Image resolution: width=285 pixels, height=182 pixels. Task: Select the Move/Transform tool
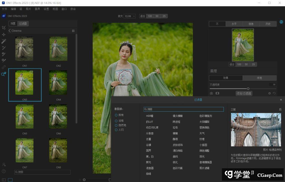click(x=4, y=35)
